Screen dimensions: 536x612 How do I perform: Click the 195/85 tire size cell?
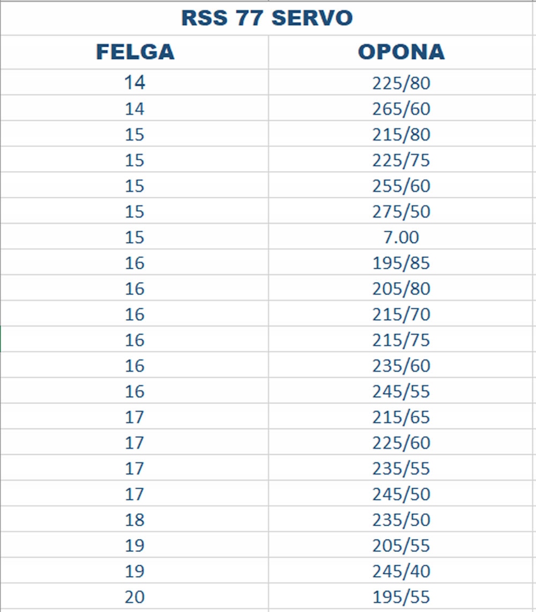[401, 263]
